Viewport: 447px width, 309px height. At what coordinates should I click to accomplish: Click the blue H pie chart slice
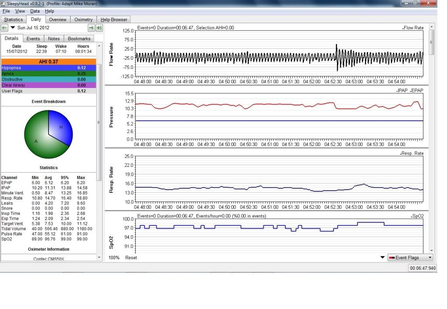pyautogui.click(x=61, y=127)
